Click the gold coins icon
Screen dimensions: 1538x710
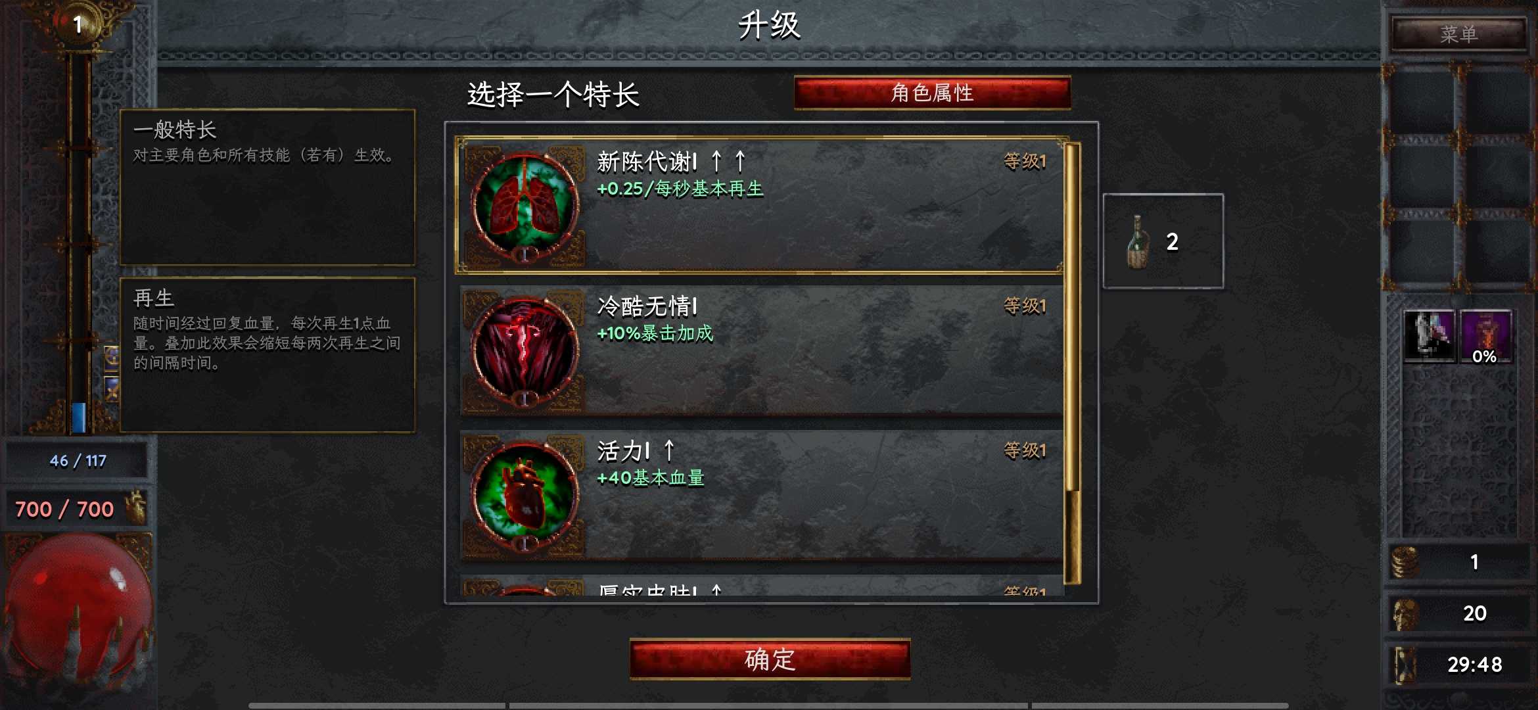[x=1405, y=562]
